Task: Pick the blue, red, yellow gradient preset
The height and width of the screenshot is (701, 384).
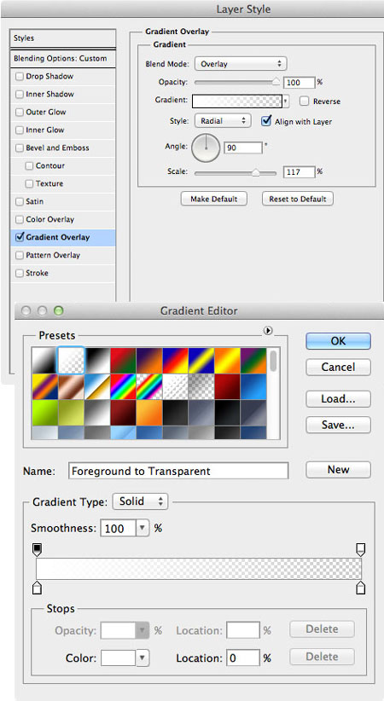Action: coord(176,361)
